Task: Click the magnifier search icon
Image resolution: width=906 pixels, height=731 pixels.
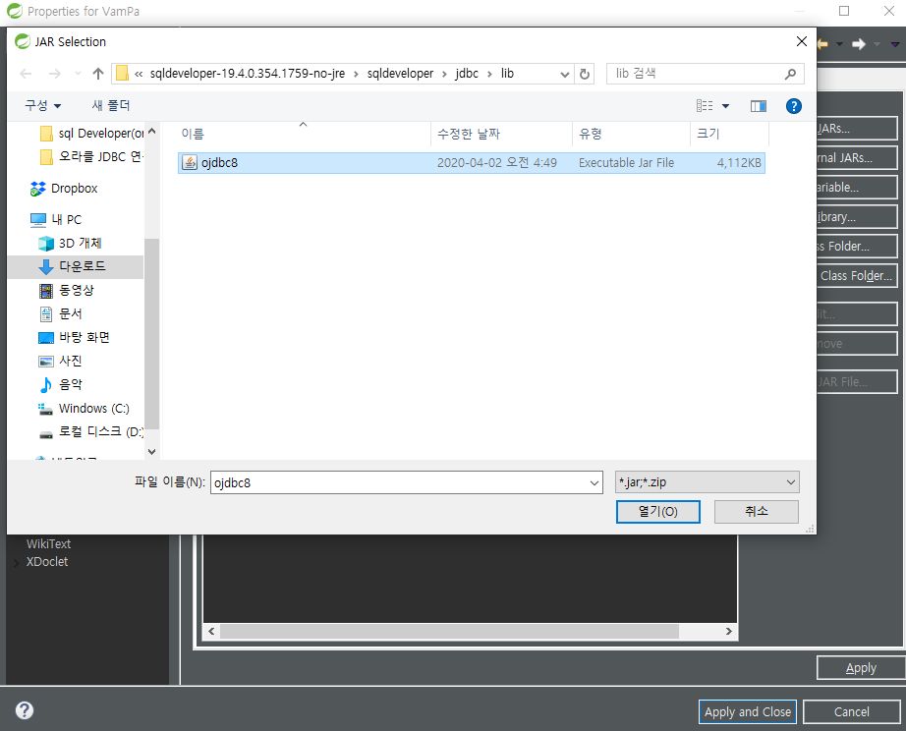Action: coord(790,74)
